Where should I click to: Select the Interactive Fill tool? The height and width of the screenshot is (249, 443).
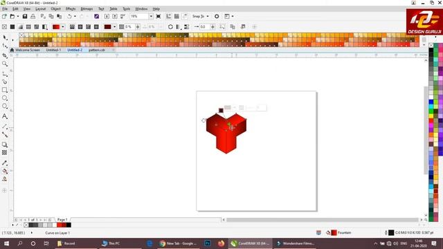[5, 171]
